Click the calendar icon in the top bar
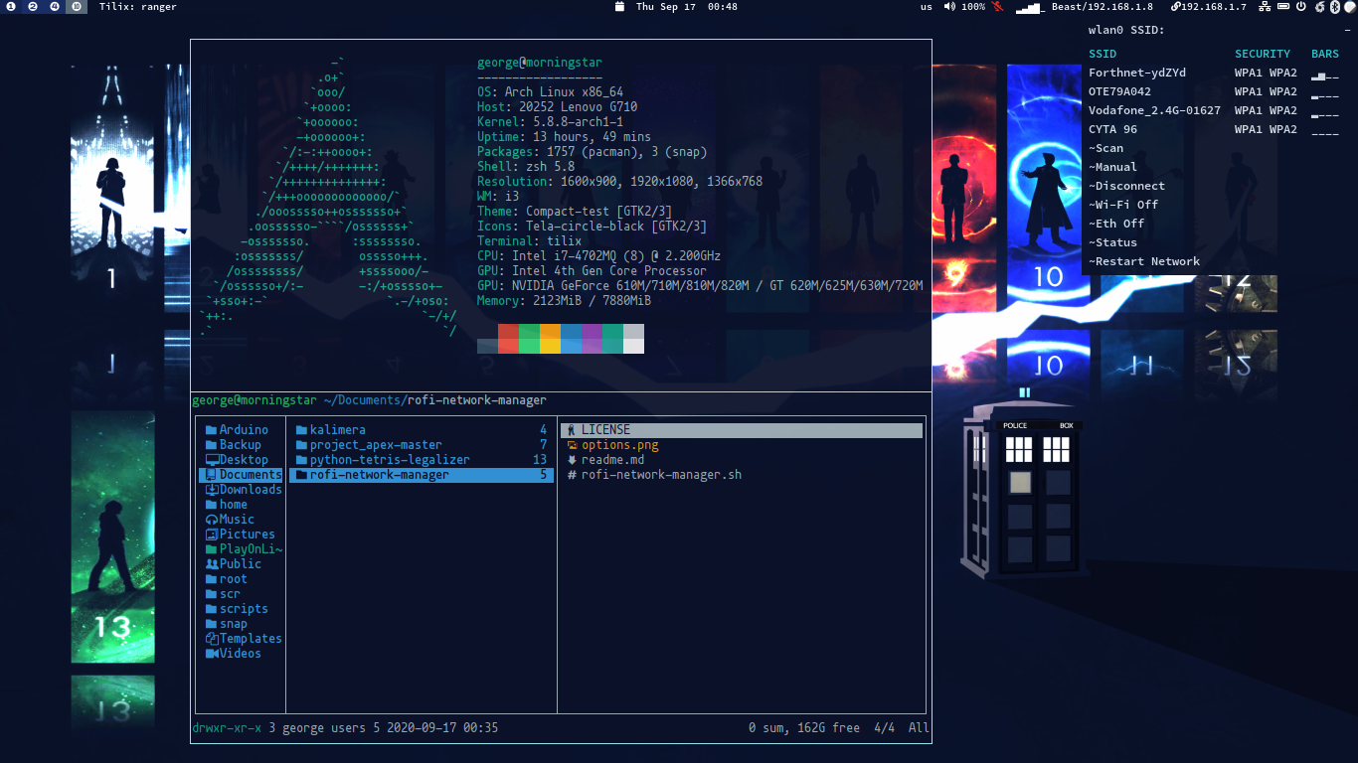This screenshot has width=1358, height=763. pyautogui.click(x=619, y=6)
